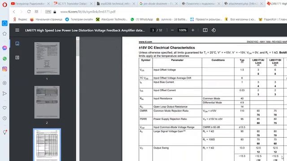The image size is (287, 161).
Task: Close the BC171 Transistor tab
Action: 91,4
